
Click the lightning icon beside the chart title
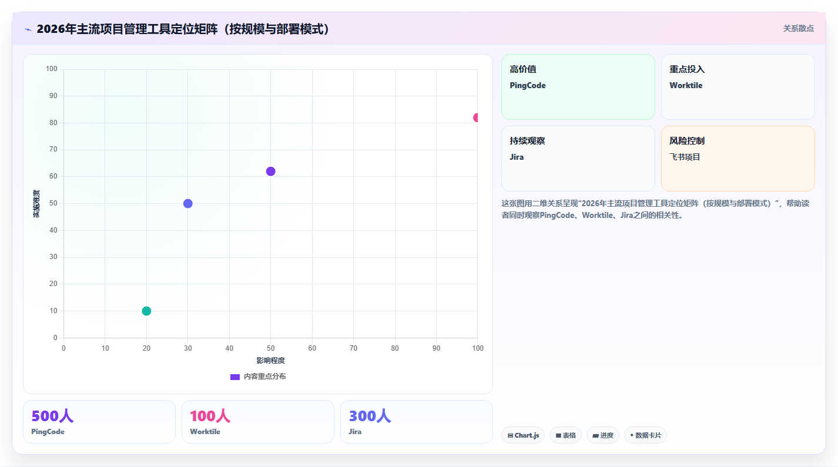[x=28, y=29]
